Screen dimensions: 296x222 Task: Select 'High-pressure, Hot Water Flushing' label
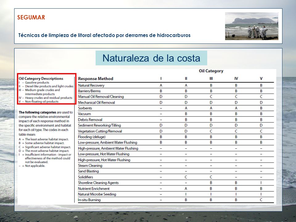(104, 160)
